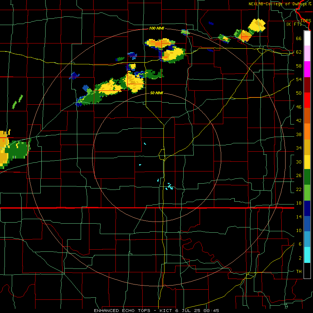Click the black TH threshold swatch
Screen dimensions: 313x313
click(x=307, y=271)
